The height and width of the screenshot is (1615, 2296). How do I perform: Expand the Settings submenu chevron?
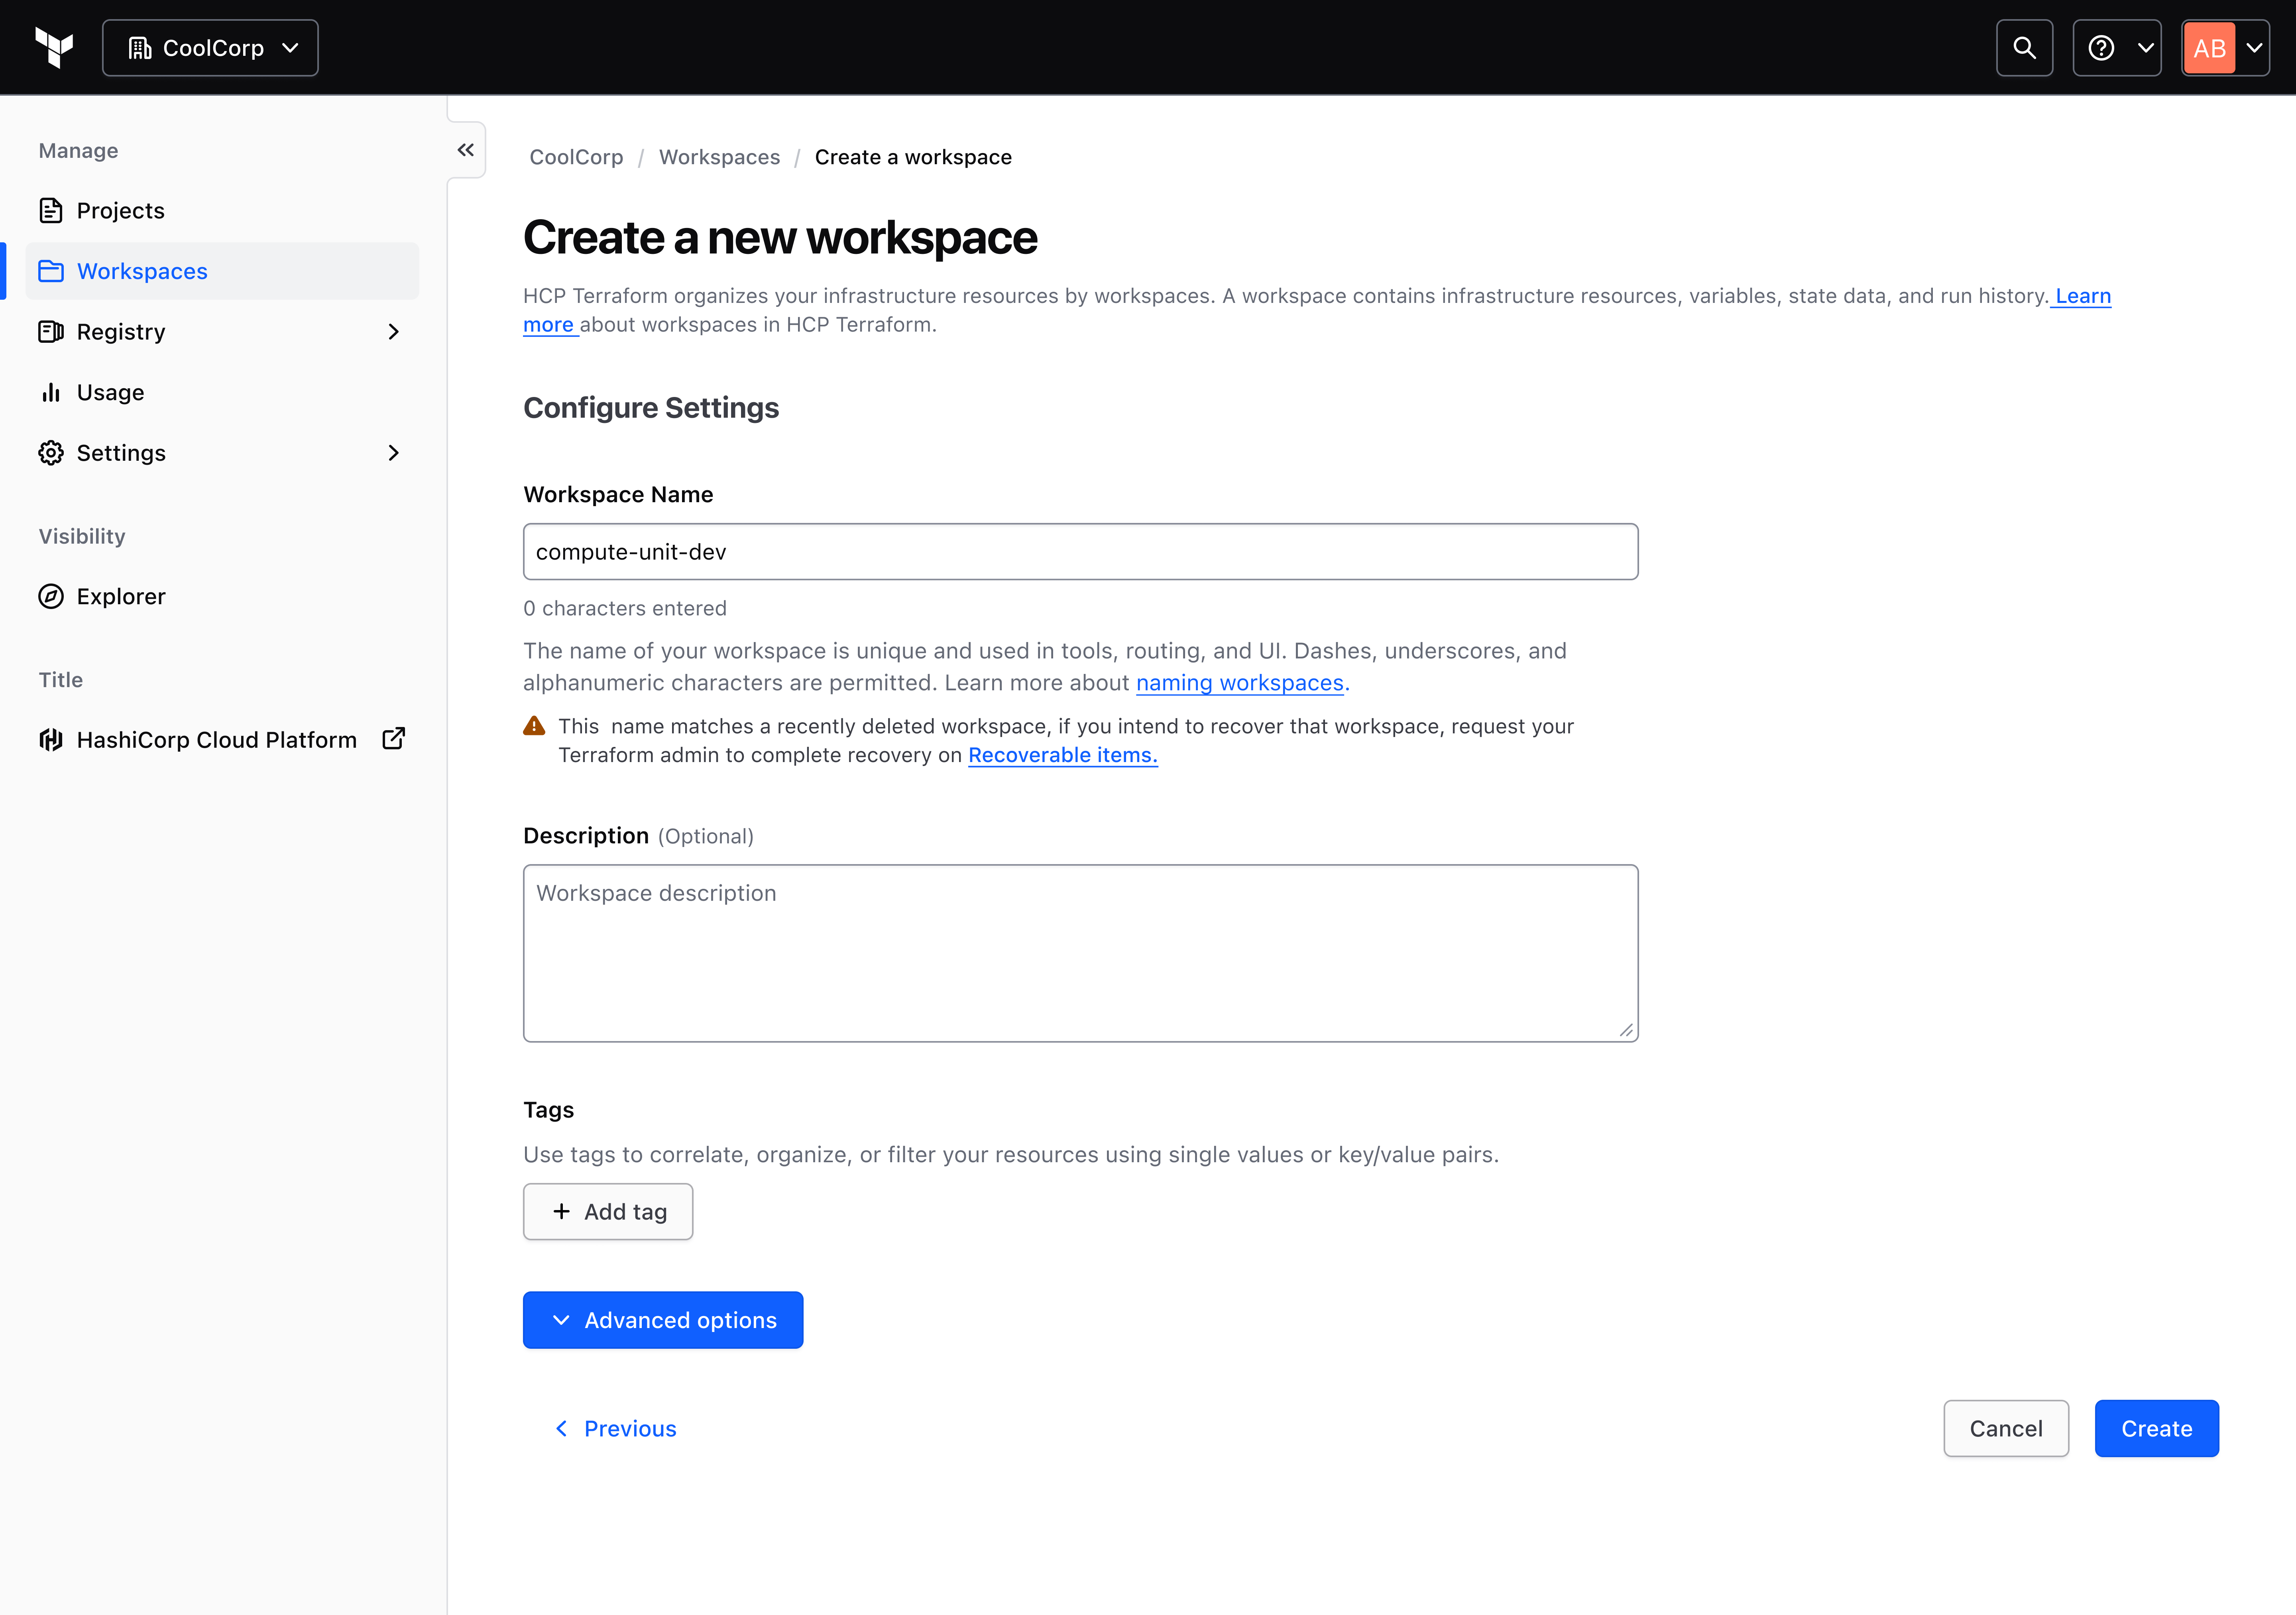coord(394,453)
